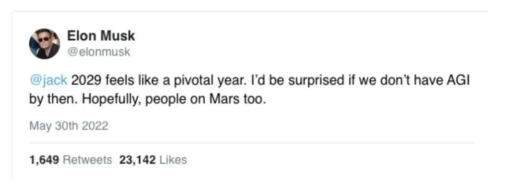Click the Elon Musk display name
Viewport: 518px width, 186px height.
[x=101, y=36]
